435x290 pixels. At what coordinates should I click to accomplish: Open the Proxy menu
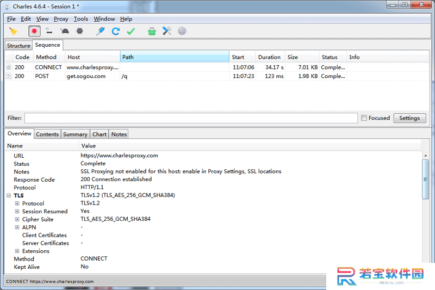61,19
